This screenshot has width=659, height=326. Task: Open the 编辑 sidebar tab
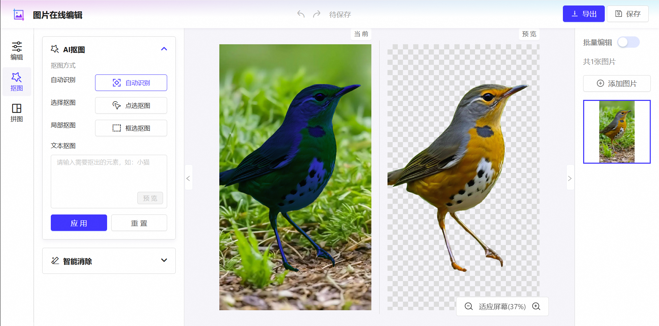click(x=16, y=51)
